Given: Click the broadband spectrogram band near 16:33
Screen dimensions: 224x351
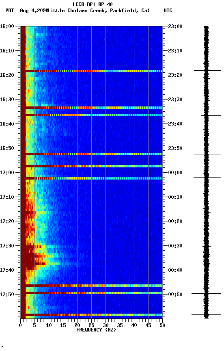Looking at the screenshot, I should (91, 108).
